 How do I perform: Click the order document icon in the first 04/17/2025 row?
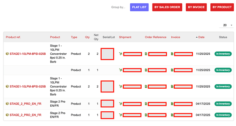pyautogui.click(x=146, y=104)
